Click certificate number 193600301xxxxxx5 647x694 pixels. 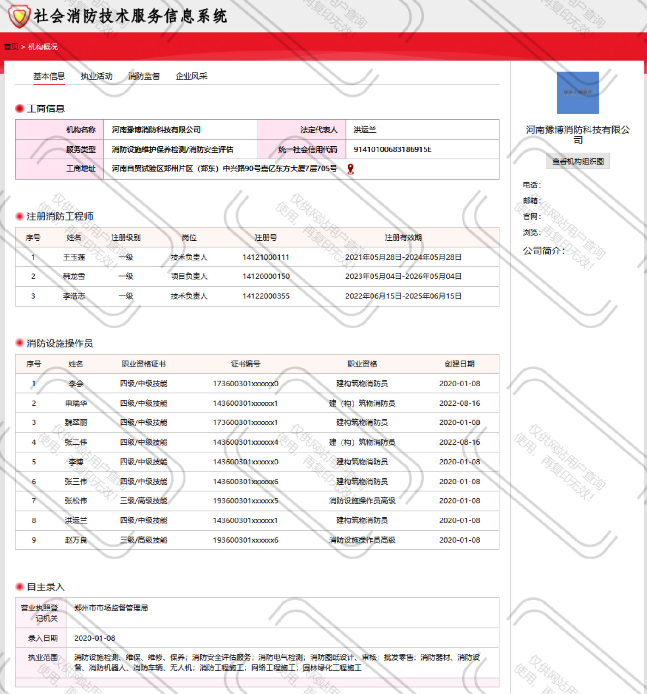click(245, 501)
